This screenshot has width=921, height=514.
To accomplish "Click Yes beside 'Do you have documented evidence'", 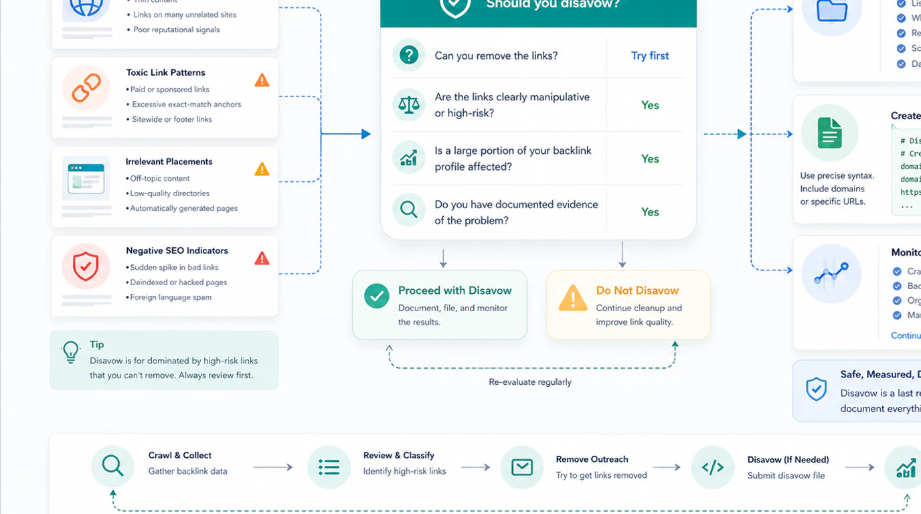I will (x=650, y=212).
